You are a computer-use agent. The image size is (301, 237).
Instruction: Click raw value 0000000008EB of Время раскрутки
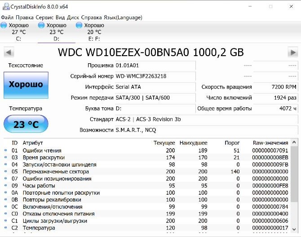270,158
